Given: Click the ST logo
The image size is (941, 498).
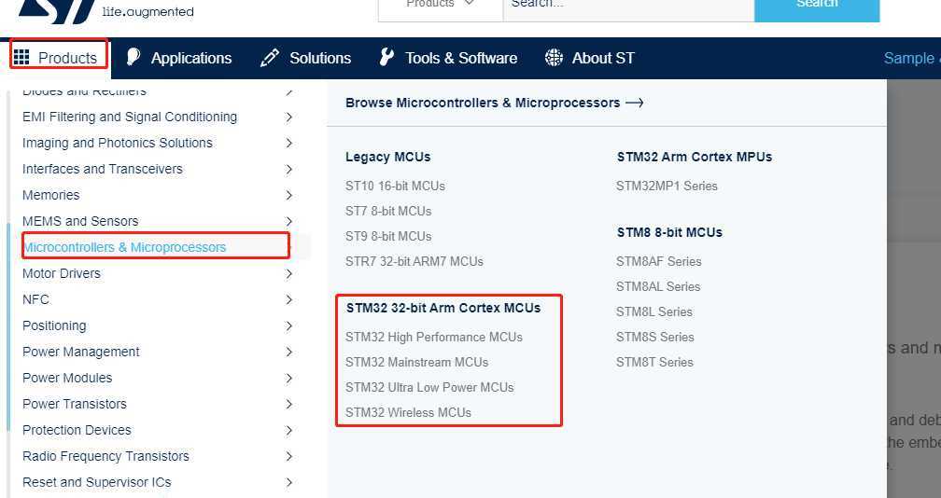Looking at the screenshot, I should point(56,9).
